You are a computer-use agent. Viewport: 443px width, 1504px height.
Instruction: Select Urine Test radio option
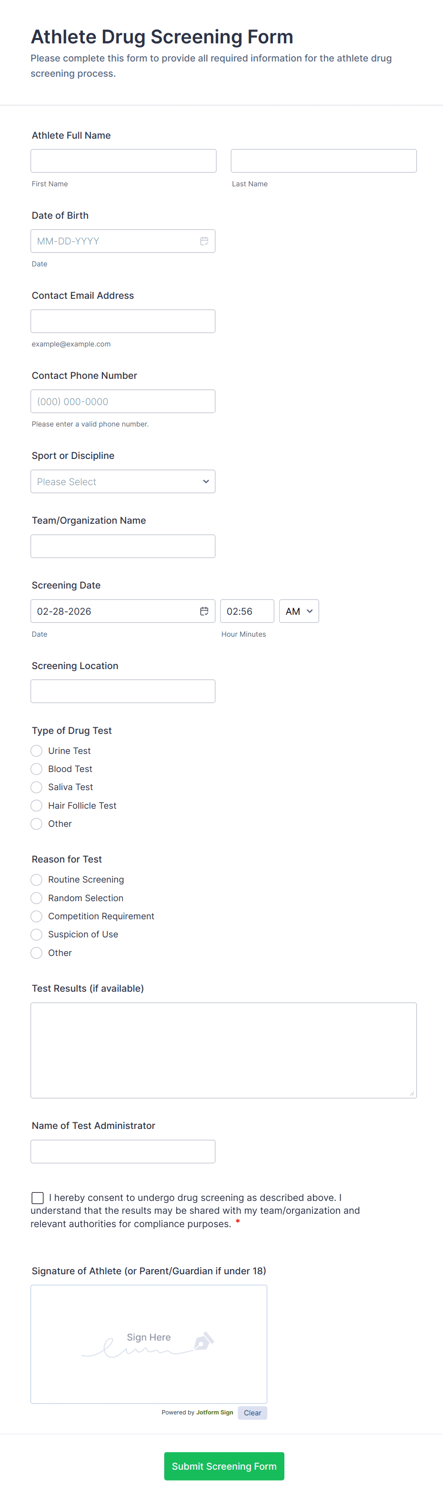pyautogui.click(x=37, y=751)
